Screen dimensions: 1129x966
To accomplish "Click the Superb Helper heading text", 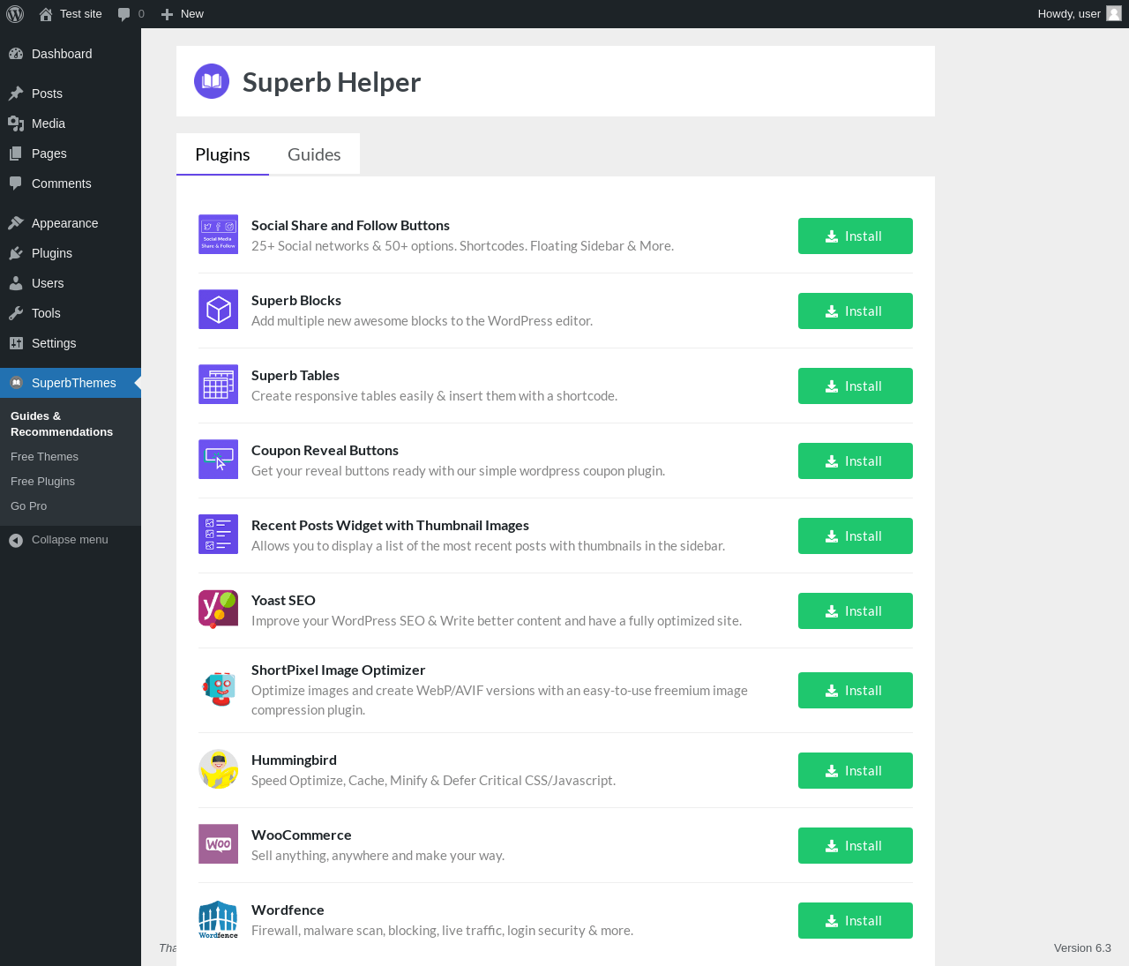I will coord(332,82).
